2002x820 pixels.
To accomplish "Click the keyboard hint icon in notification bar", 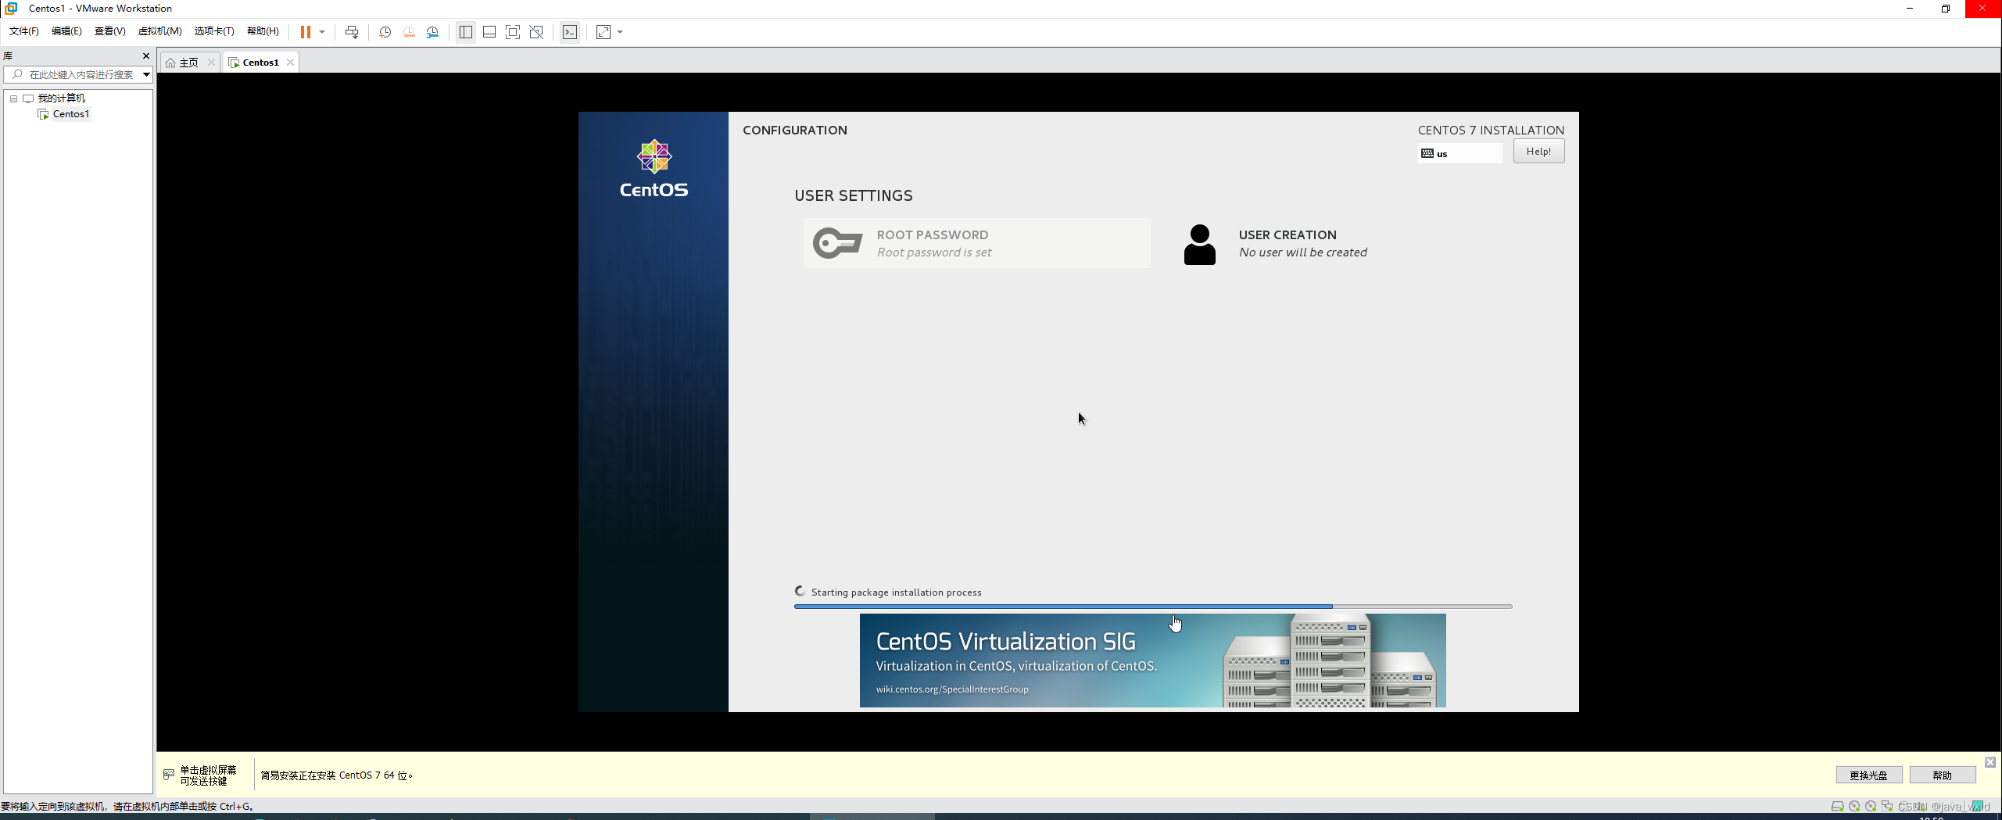I will 169,775.
